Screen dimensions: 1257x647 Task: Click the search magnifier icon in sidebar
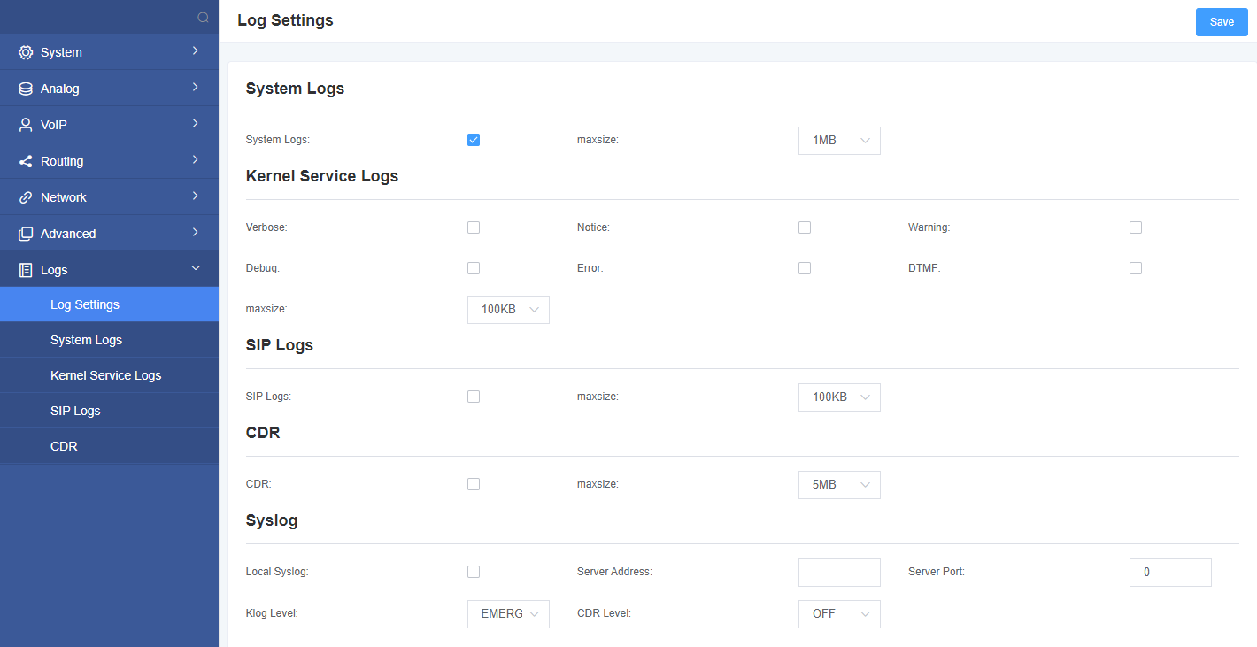203,17
